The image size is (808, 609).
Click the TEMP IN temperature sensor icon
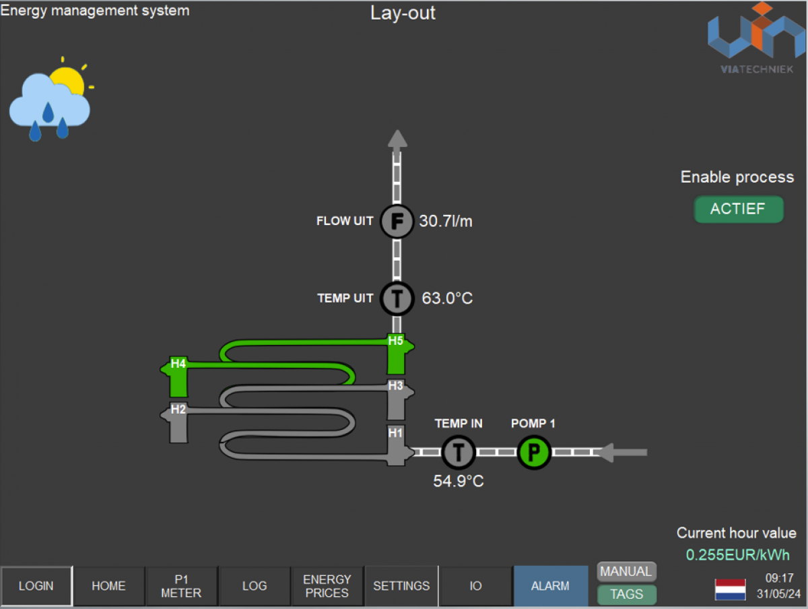[459, 451]
